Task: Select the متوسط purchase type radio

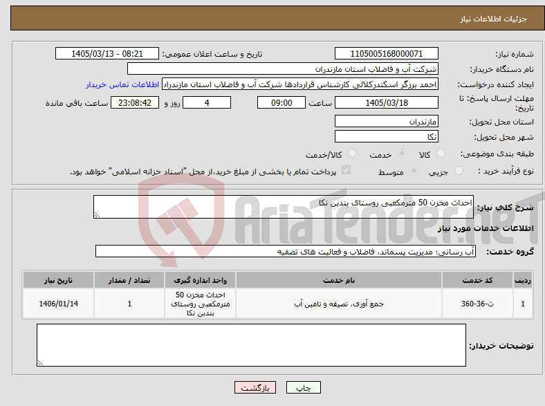Action: pos(414,170)
